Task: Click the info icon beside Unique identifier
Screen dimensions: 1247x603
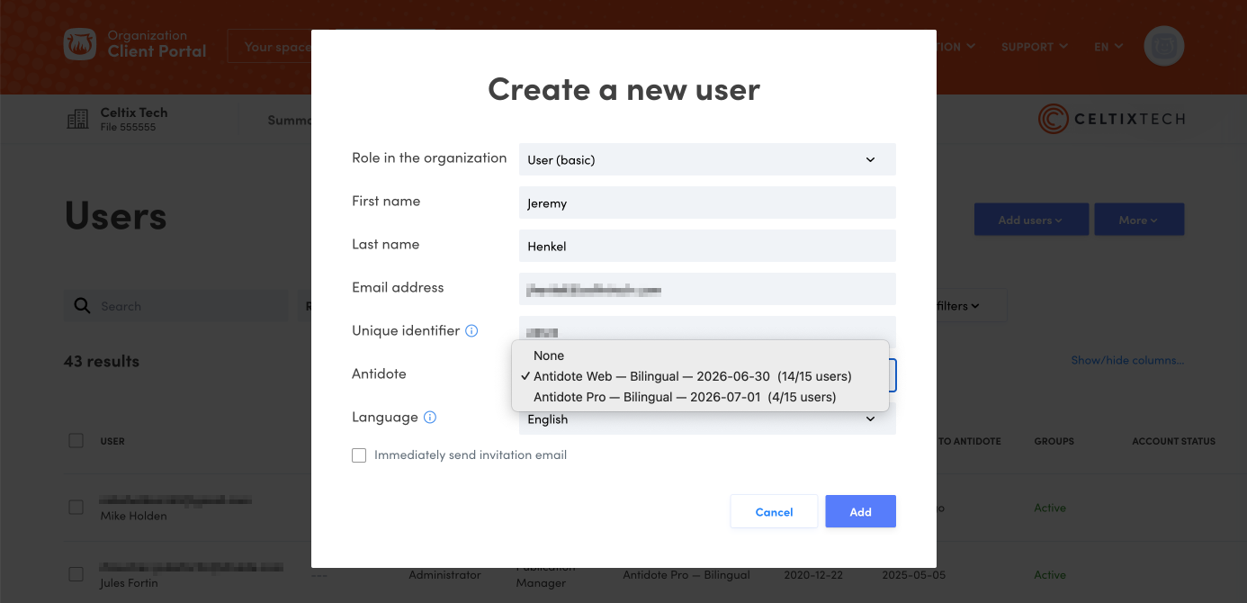Action: pos(471,331)
